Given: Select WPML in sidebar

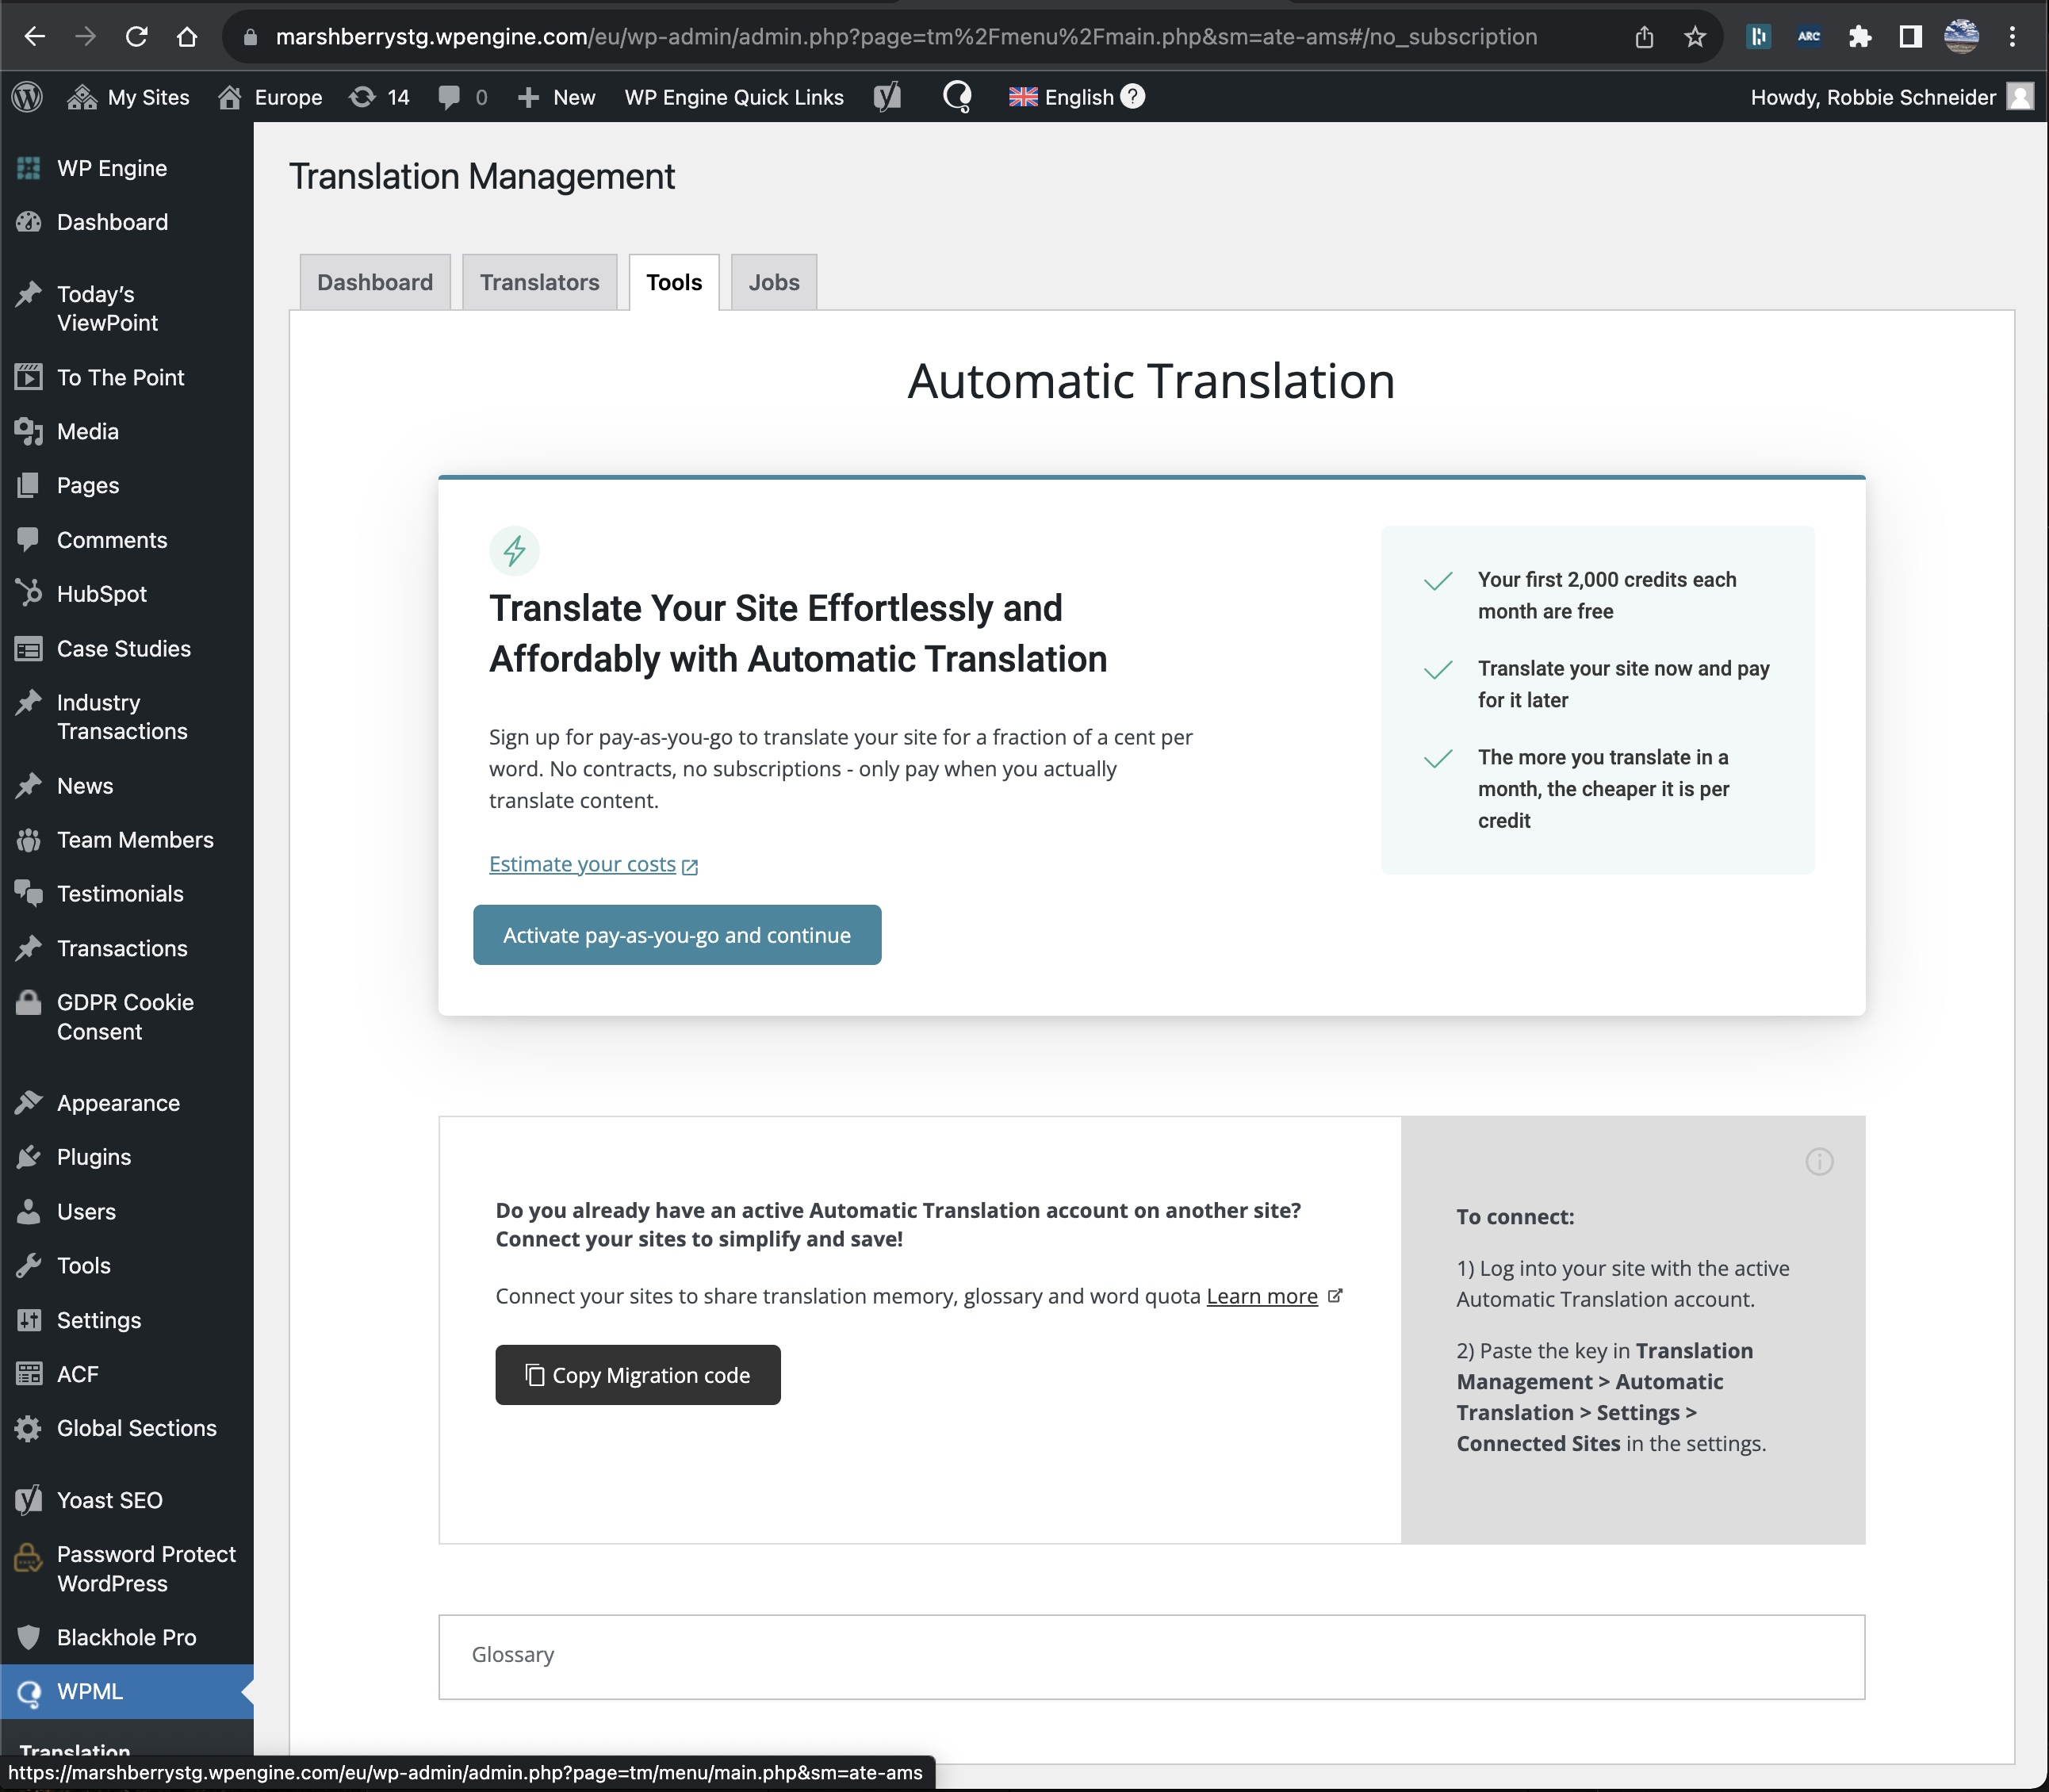Looking at the screenshot, I should (x=127, y=1692).
